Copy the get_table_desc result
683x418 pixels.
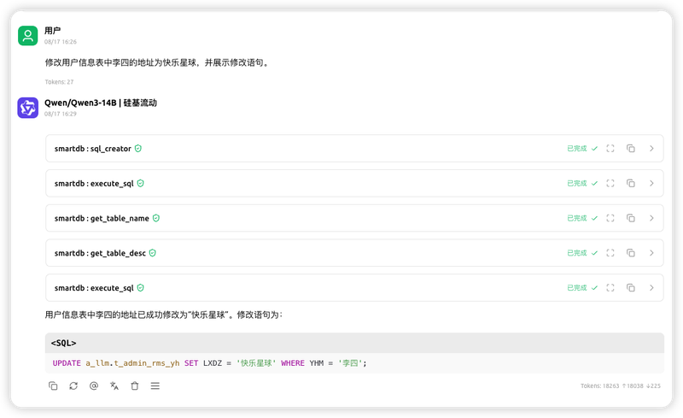631,253
